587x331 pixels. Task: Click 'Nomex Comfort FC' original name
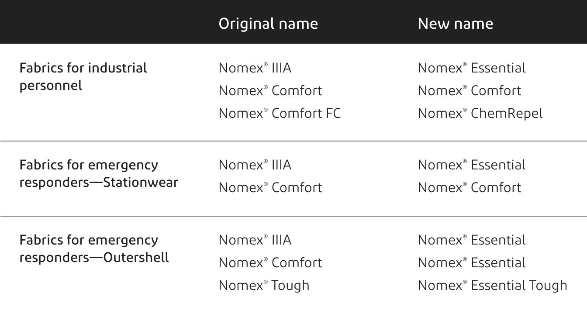pyautogui.click(x=280, y=114)
